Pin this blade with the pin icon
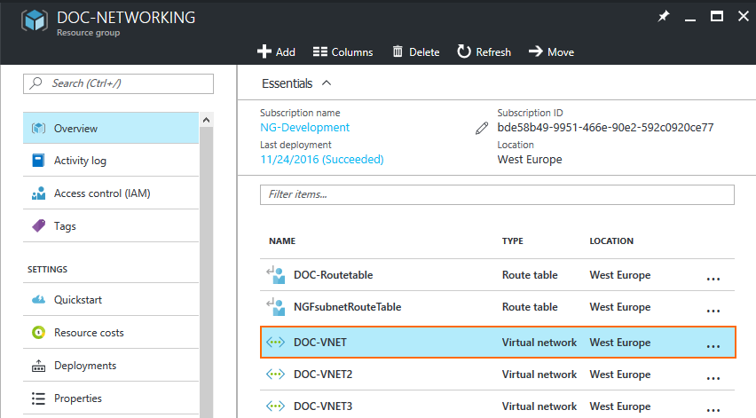Image resolution: width=756 pixels, height=418 pixels. (664, 17)
